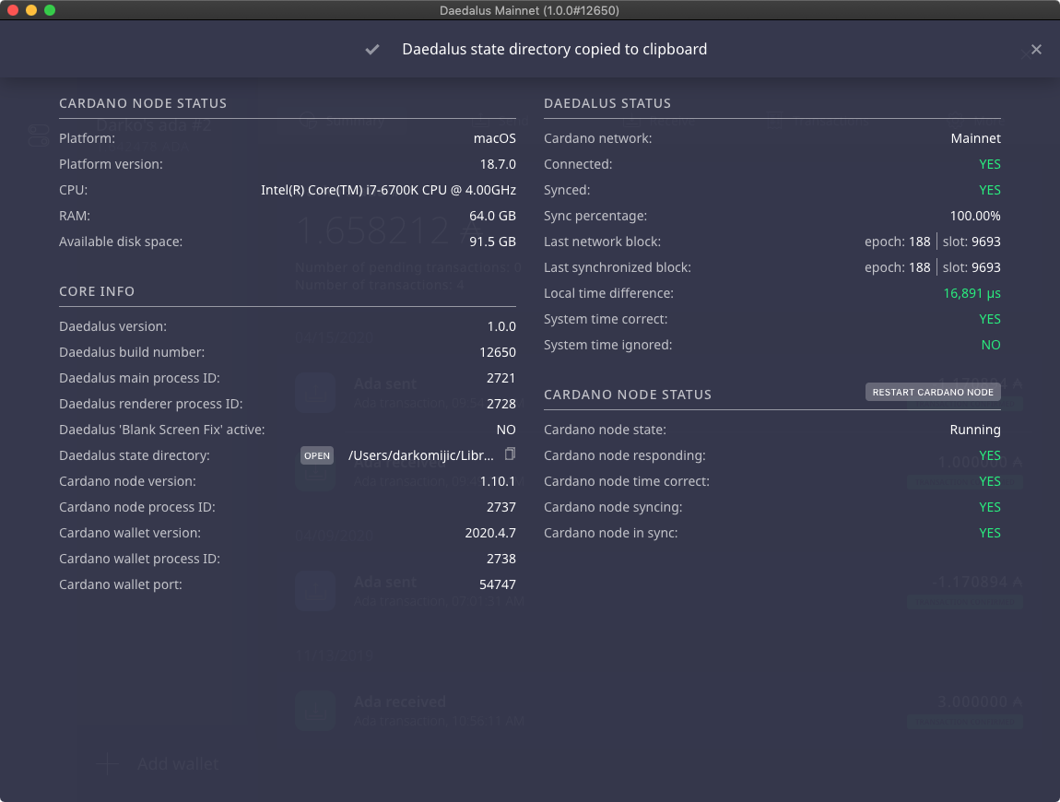Click the success checkmark in notification
The height and width of the screenshot is (802, 1060).
[x=372, y=50]
